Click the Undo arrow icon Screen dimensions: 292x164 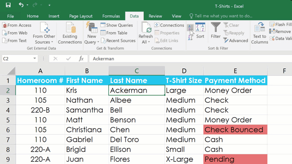click(x=21, y=5)
